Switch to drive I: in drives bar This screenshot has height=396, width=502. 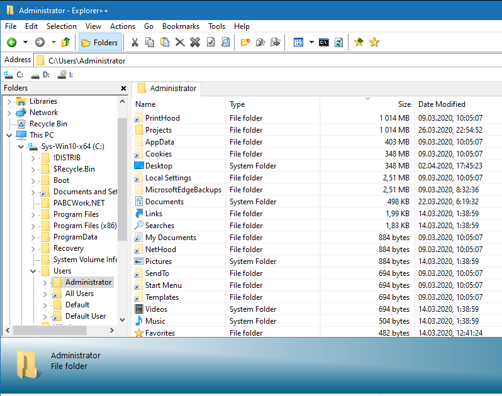click(65, 75)
